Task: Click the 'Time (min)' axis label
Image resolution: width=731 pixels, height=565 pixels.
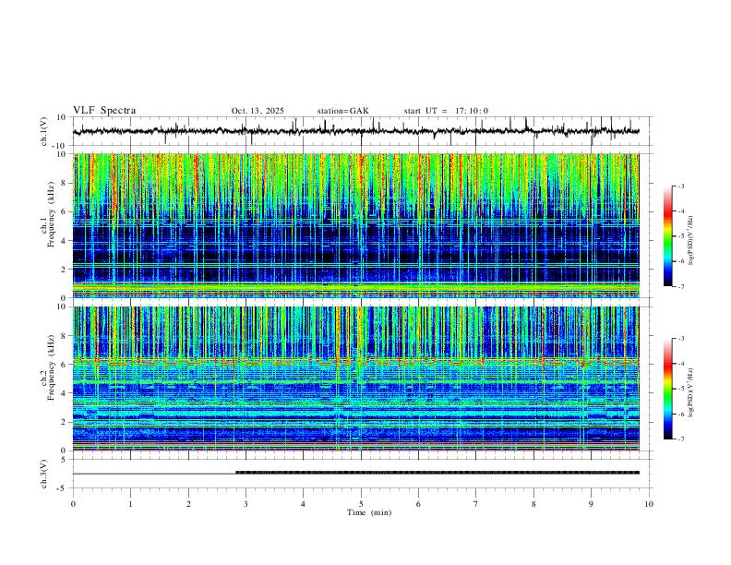Action: [x=369, y=512]
